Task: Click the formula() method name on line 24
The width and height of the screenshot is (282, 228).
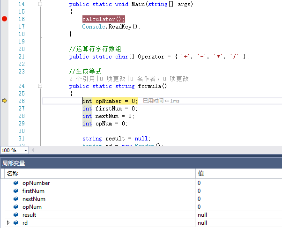Action: 153,86
